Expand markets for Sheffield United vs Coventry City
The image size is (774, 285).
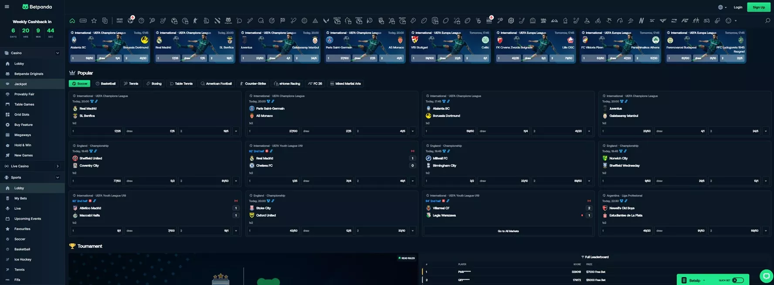(x=236, y=181)
